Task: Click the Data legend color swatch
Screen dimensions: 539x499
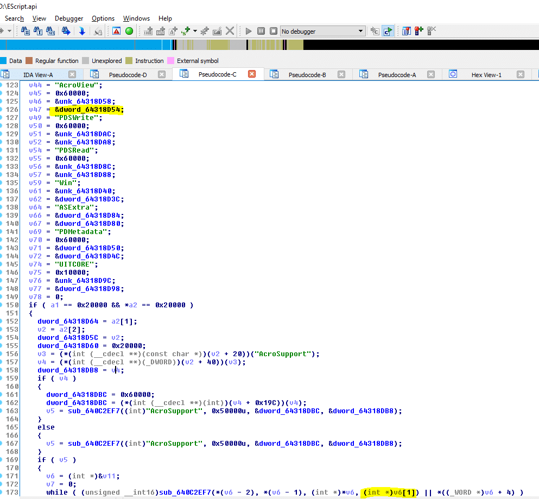Action: 3,61
